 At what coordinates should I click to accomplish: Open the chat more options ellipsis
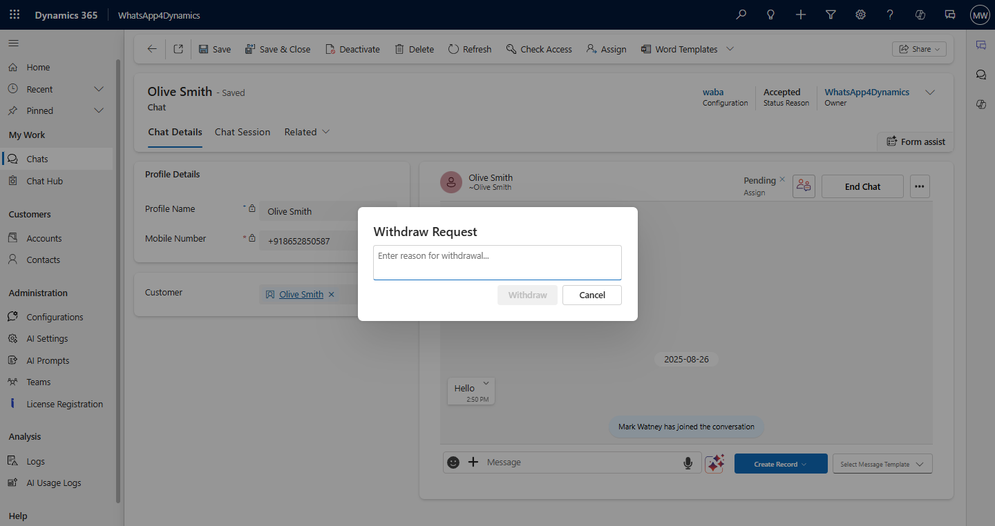[920, 186]
